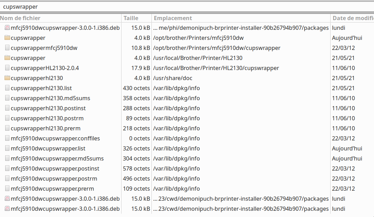The image size is (374, 217).
Task: Click the Date de modification column header
Action: (352, 18)
